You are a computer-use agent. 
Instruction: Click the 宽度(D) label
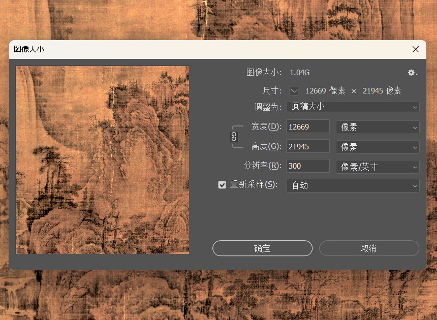[x=266, y=126]
